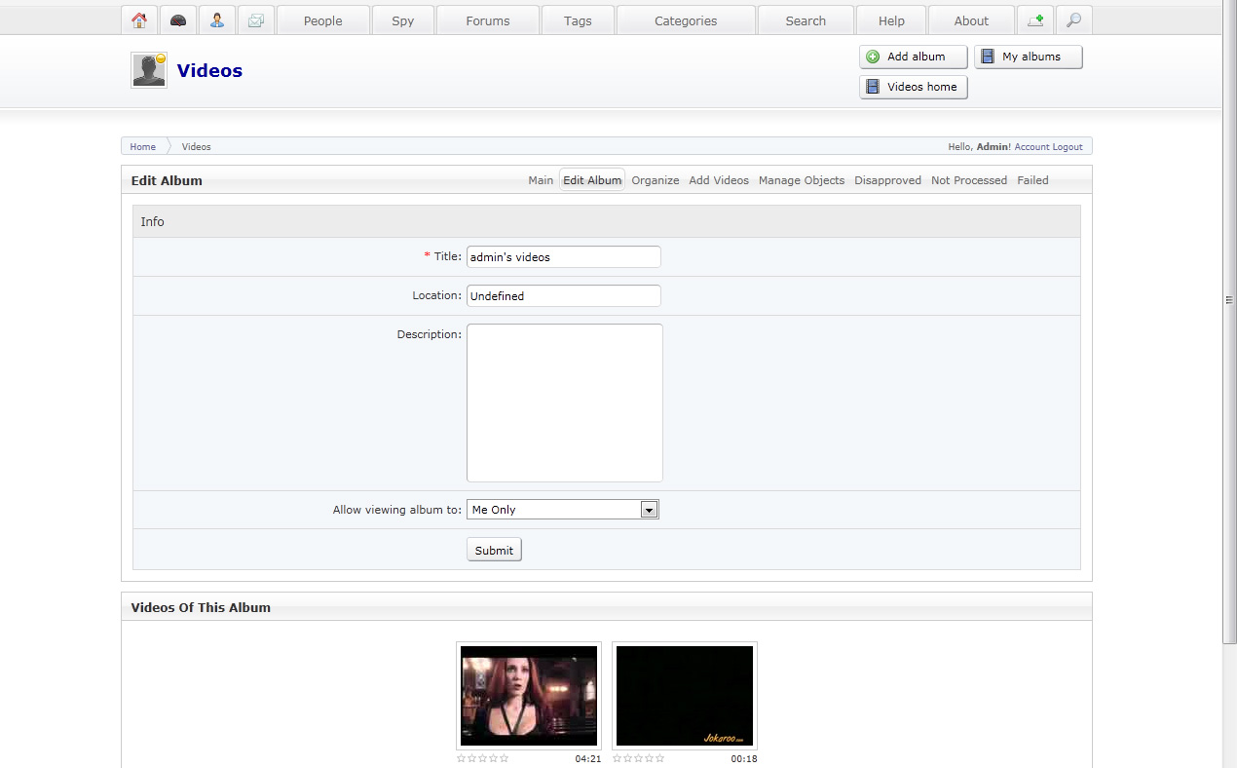1237x768 pixels.
Task: Click the Add album button
Action: coord(914,57)
